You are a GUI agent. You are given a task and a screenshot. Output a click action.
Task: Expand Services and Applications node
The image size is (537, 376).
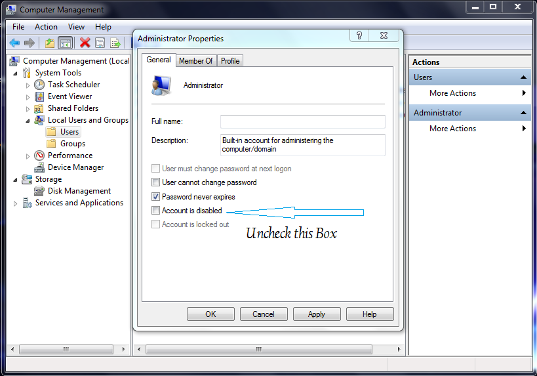point(16,203)
